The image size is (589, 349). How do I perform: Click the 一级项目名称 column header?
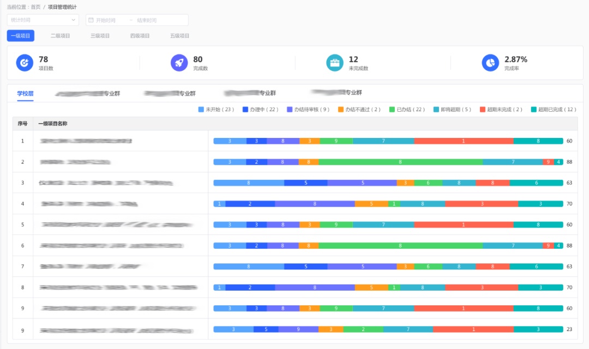53,124
